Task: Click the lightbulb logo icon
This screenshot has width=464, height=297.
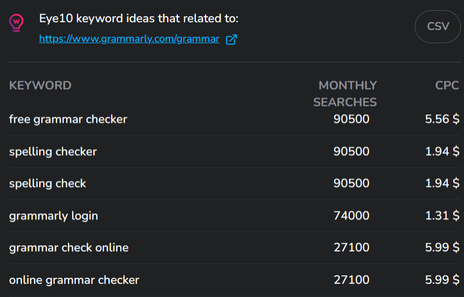Action: [x=16, y=23]
